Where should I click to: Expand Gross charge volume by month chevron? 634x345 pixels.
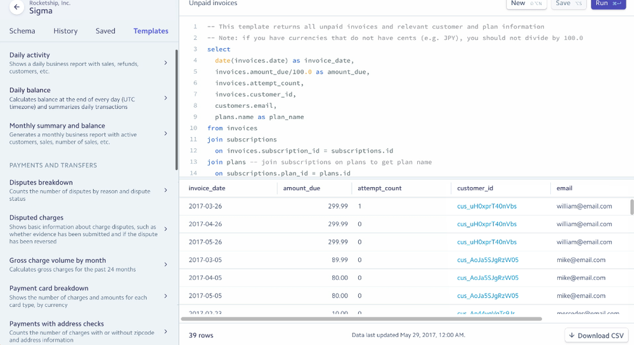pyautogui.click(x=165, y=264)
